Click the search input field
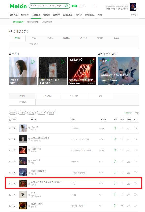This screenshot has width=145, height=212. [x=47, y=6]
